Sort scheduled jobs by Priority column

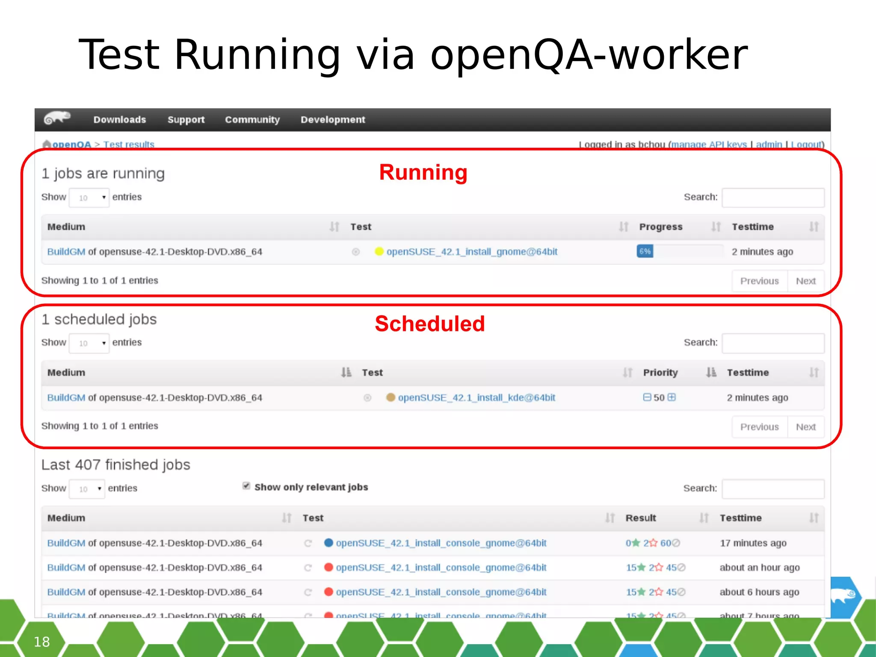(711, 373)
